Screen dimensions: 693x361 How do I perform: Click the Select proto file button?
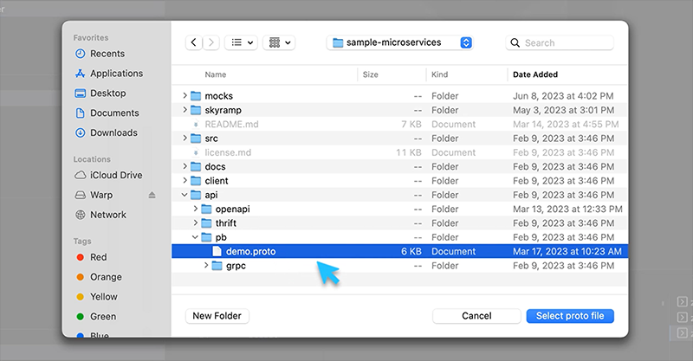pos(570,316)
